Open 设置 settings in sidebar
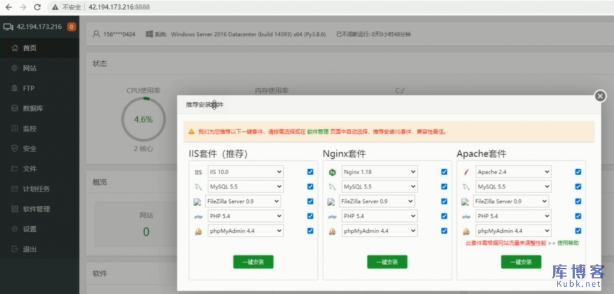Screen dimensions: 614x294 tap(40, 229)
